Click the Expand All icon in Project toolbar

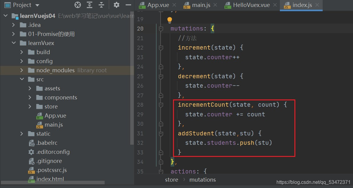(90, 5)
